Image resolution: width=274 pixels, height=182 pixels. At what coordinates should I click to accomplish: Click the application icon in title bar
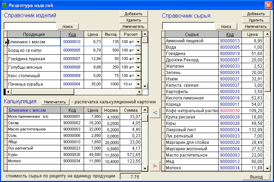5,5
